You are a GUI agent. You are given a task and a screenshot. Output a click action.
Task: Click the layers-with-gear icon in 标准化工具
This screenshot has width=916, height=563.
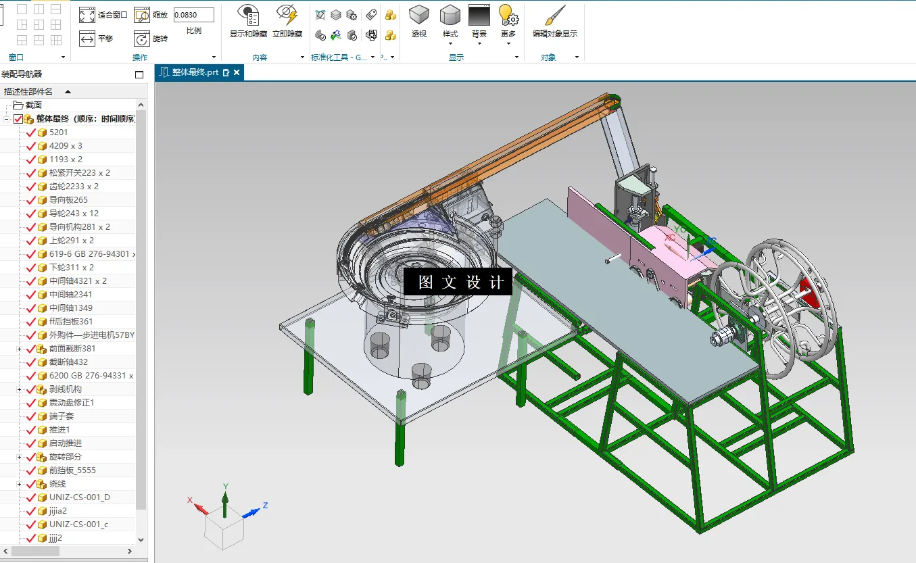click(x=352, y=15)
